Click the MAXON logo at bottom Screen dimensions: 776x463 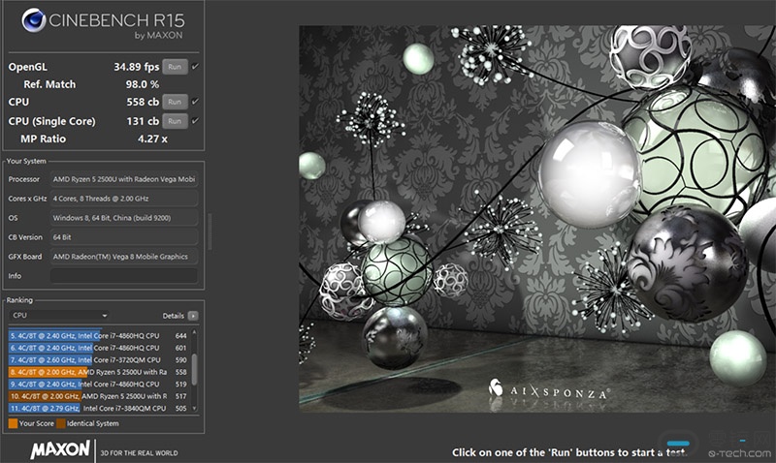pos(60,449)
